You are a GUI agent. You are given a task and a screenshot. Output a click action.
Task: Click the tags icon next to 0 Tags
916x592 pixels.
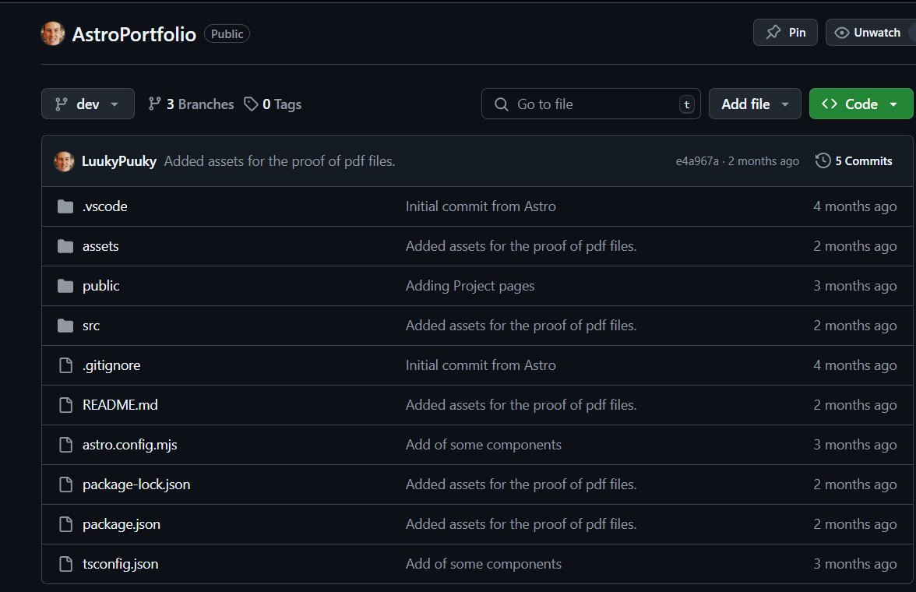click(x=251, y=104)
